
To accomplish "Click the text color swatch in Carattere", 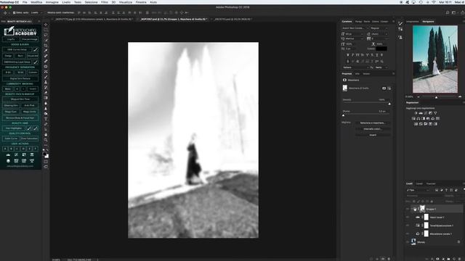I will pos(381,49).
